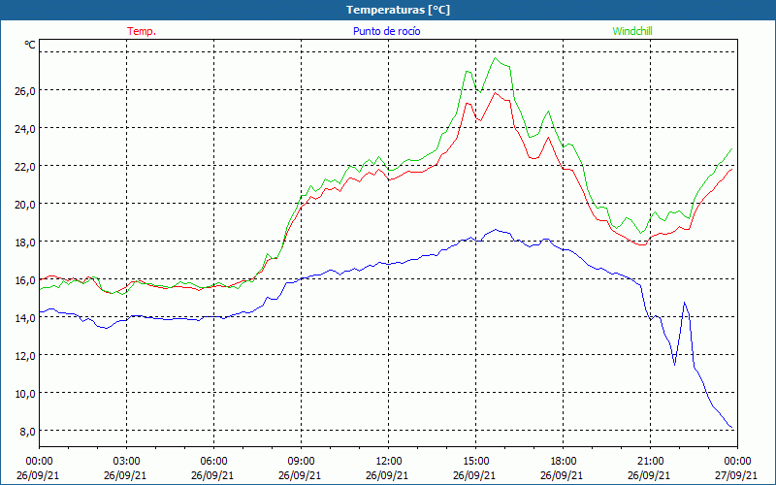Click the Temperaturas [°C] chart title
This screenshot has height=485, width=776.
point(398,10)
